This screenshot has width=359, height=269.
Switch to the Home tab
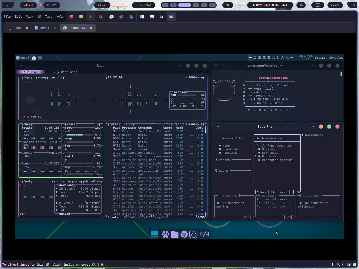[x=15, y=28]
